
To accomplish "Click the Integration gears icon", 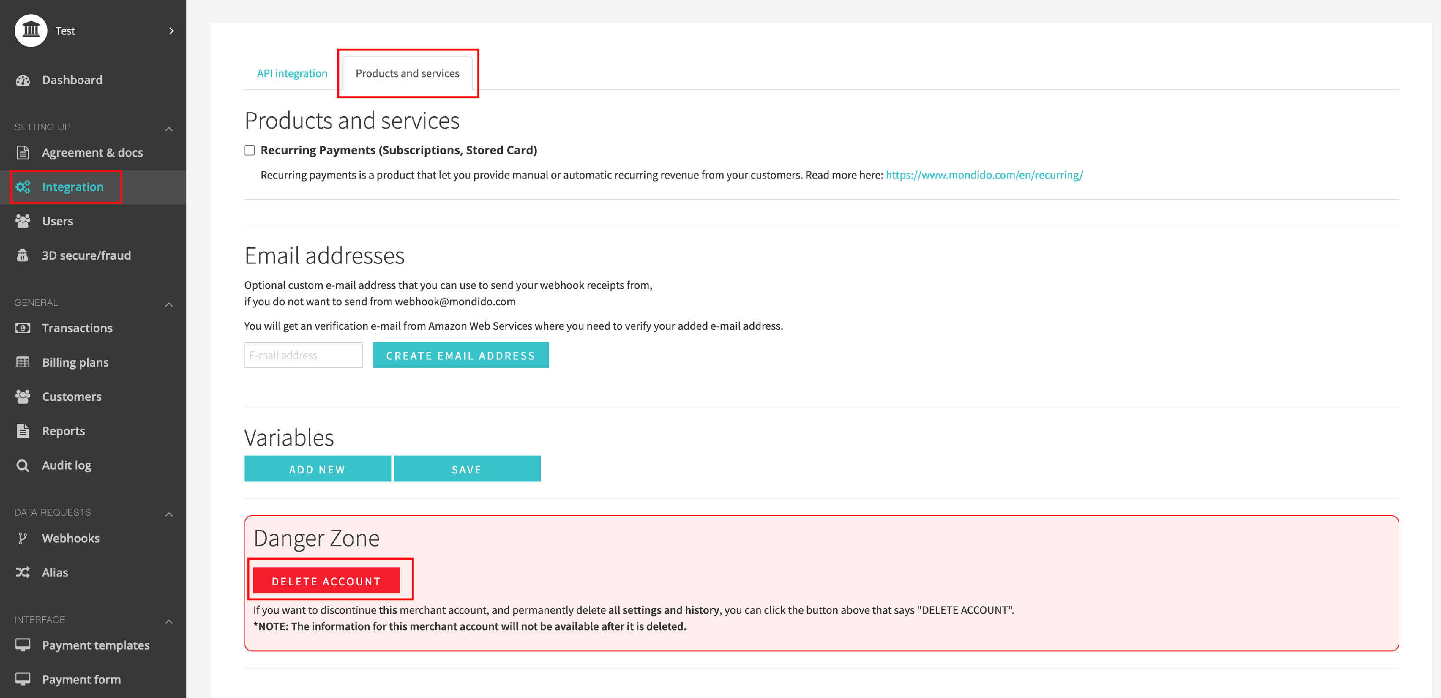I will click(x=23, y=187).
